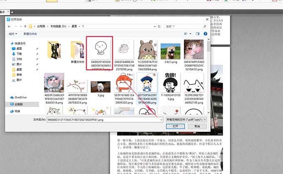Click 新建文件夹 button
Screen dimensions: 283x174
coord(30,34)
